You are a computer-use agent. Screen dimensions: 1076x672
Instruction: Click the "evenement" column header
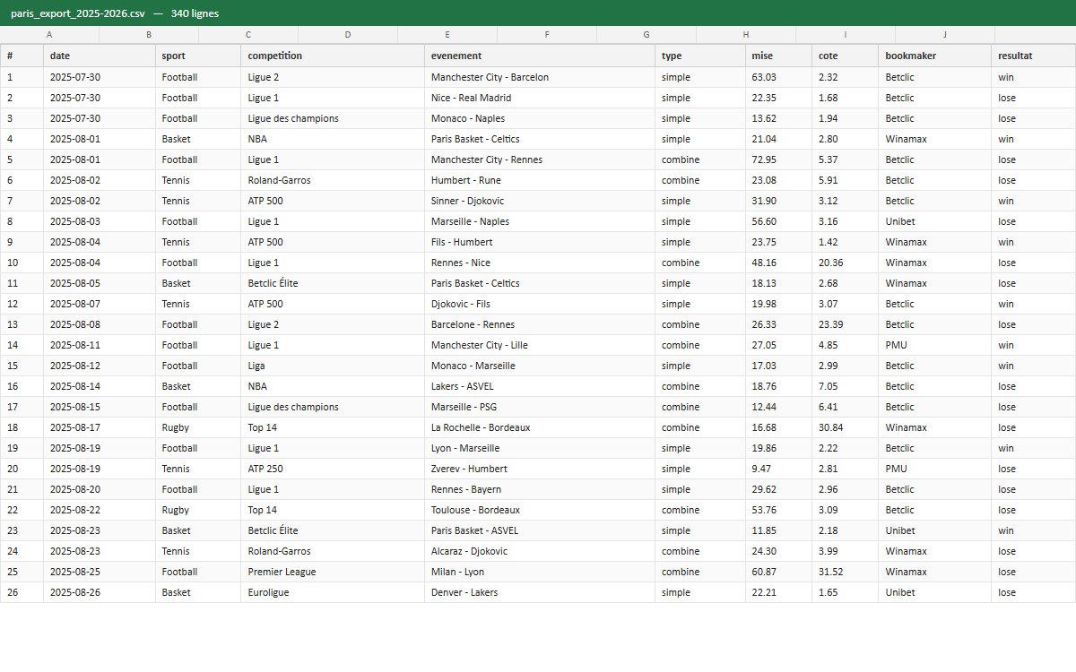(x=540, y=56)
